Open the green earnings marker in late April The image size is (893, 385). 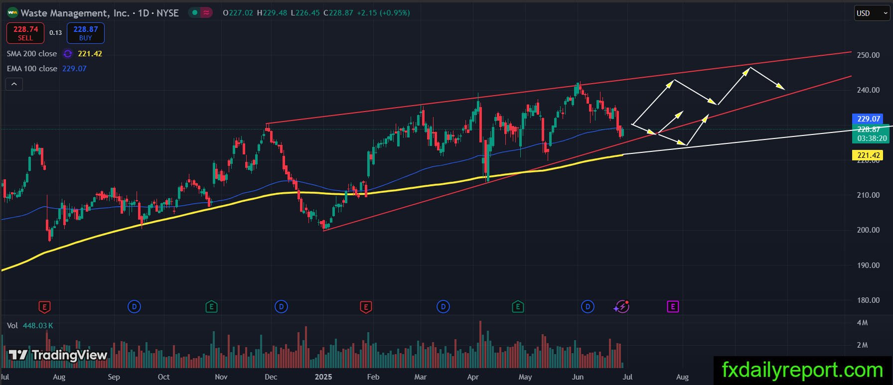tap(518, 307)
